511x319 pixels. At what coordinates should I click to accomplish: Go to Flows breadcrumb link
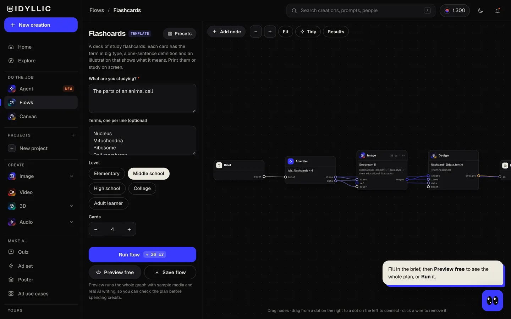pos(97,10)
